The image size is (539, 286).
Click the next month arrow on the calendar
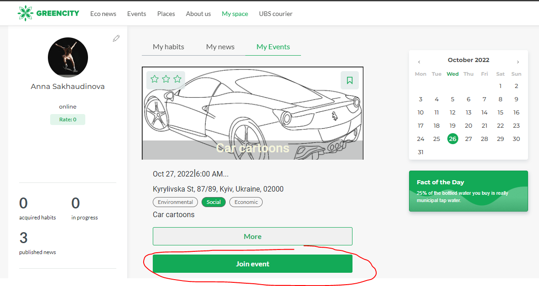518,62
